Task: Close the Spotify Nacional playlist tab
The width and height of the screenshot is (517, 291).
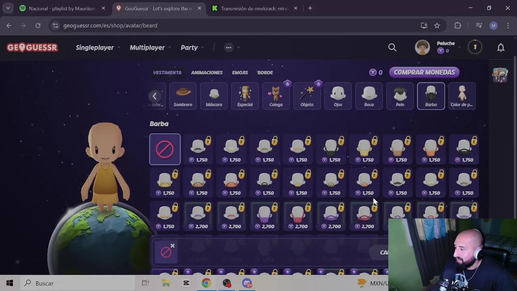Action: point(103,8)
